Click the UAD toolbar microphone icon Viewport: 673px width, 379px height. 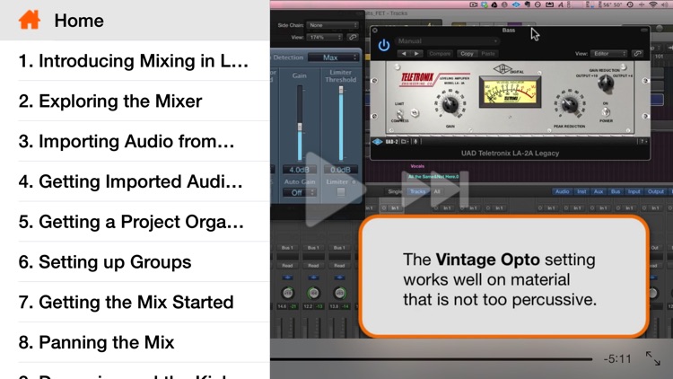[x=415, y=142]
